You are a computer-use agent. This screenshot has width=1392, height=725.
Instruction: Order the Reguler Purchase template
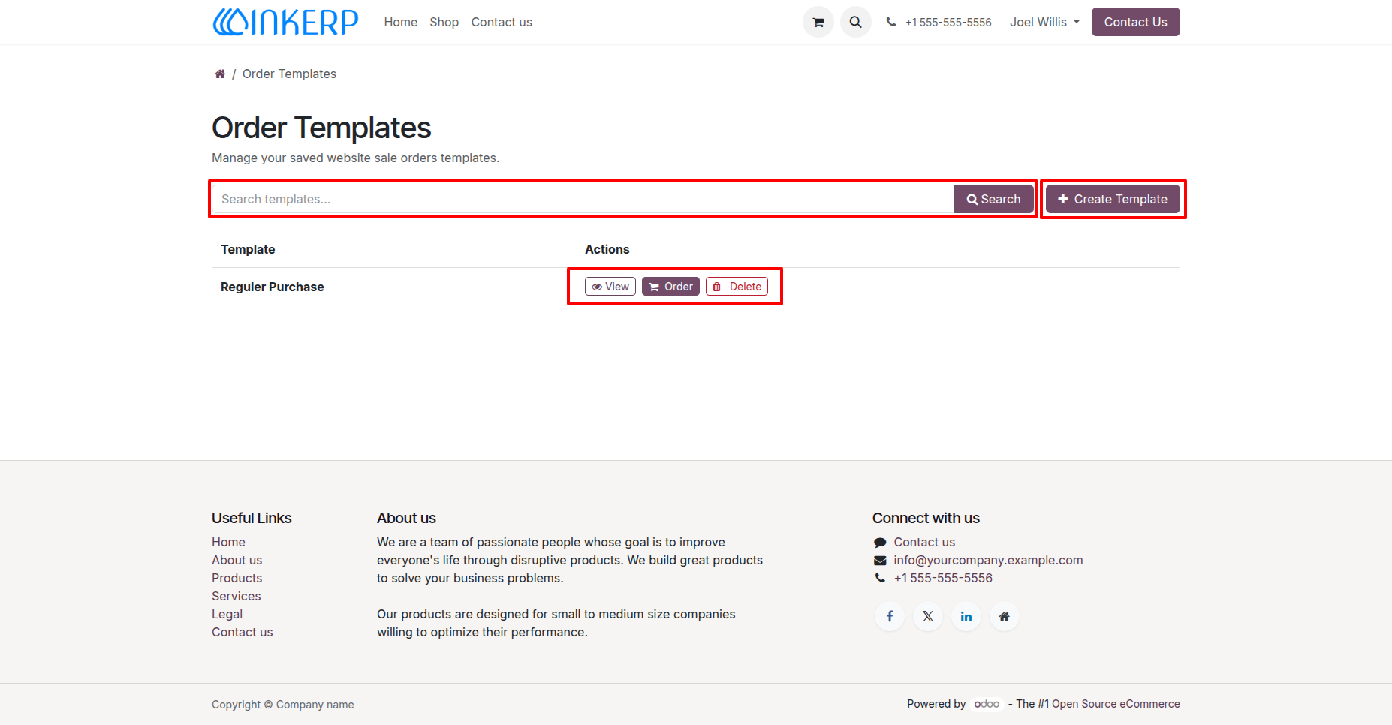[670, 287]
